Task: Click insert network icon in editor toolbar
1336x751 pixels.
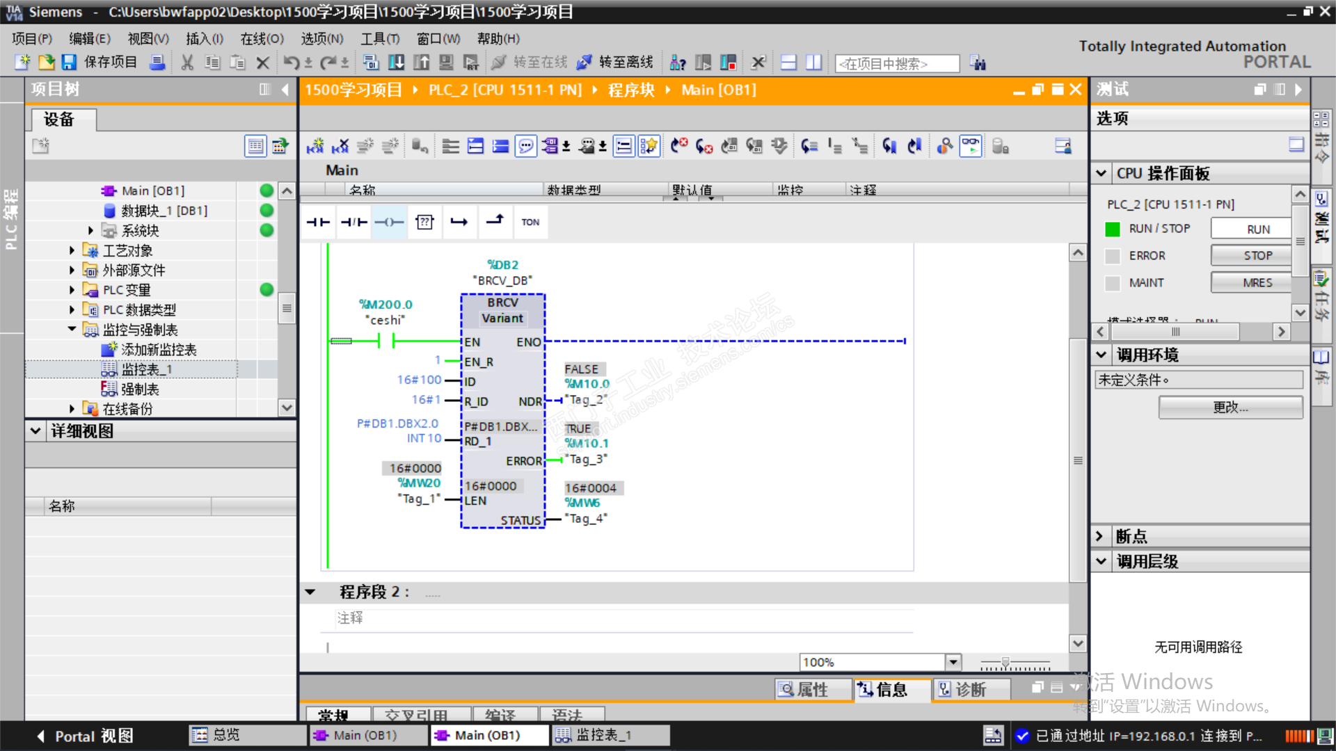Action: [315, 146]
